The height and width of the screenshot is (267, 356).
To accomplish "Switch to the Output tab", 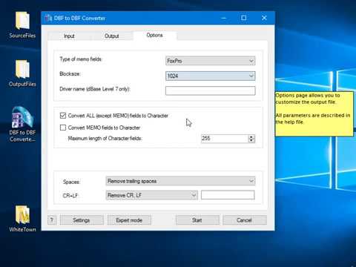I will (x=112, y=36).
